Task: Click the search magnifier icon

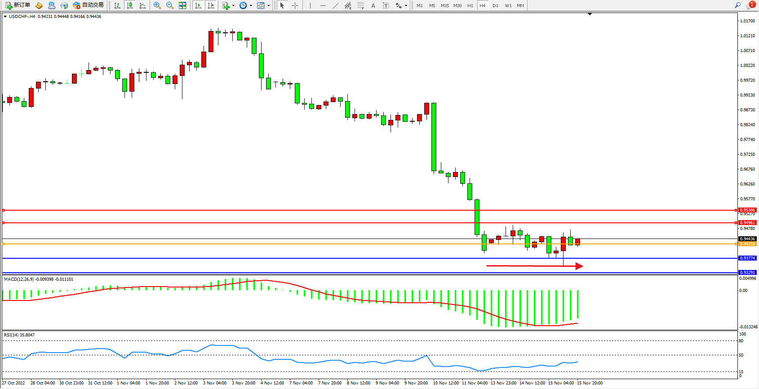Action: pyautogui.click(x=737, y=5)
